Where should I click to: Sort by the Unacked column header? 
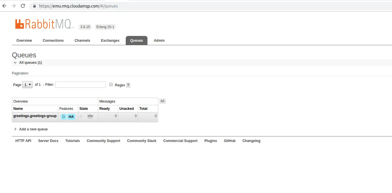pos(127,109)
